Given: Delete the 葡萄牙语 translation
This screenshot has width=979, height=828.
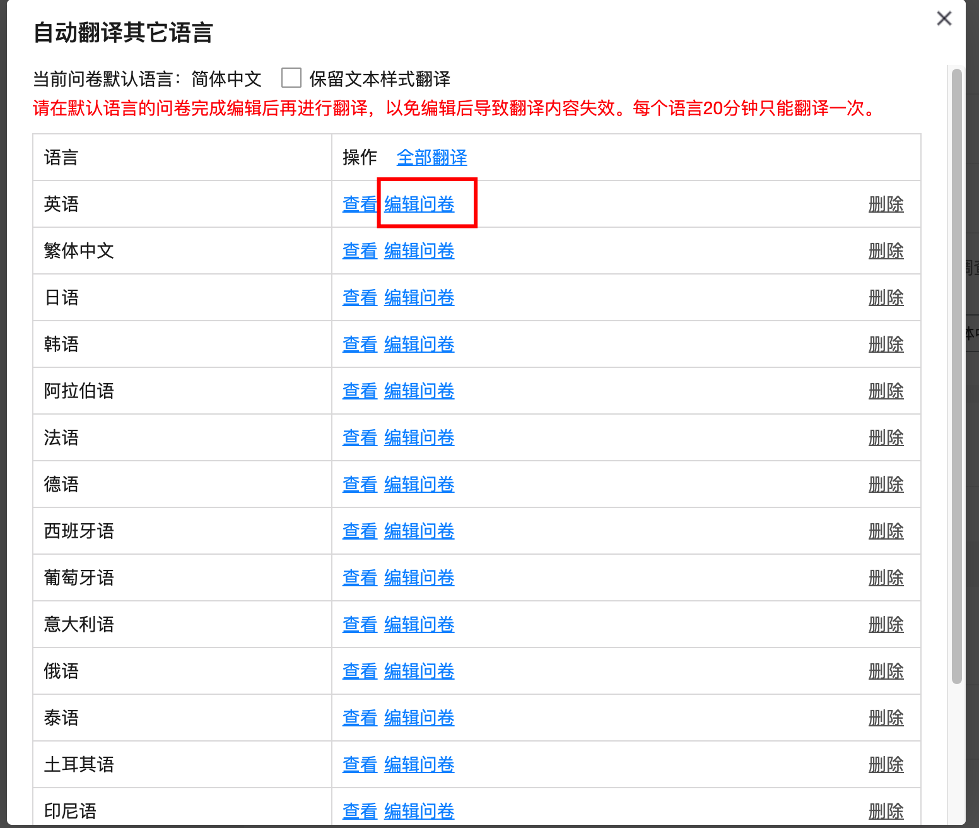Looking at the screenshot, I should 886,577.
